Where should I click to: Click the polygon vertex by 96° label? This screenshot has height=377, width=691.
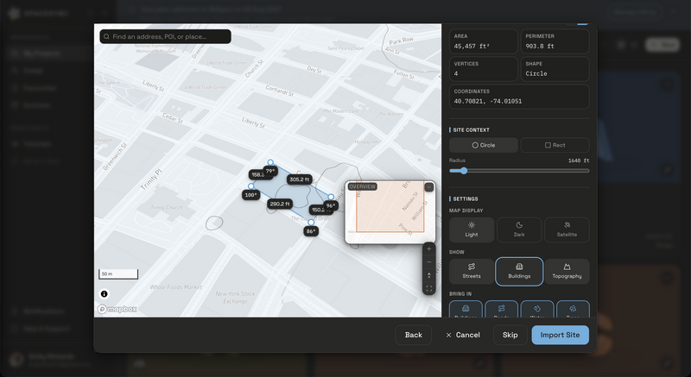coord(331,197)
